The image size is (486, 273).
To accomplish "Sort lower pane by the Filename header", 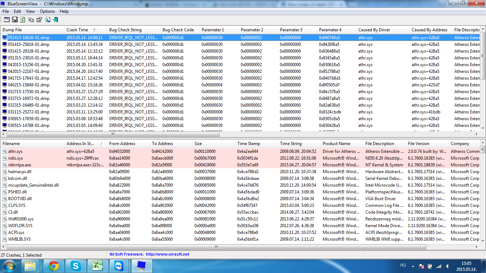I will (32, 144).
